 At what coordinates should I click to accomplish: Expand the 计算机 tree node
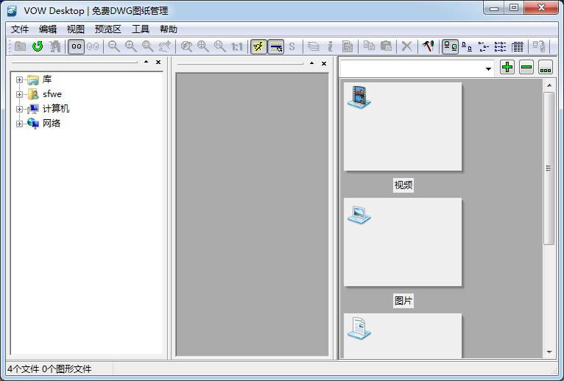19,109
